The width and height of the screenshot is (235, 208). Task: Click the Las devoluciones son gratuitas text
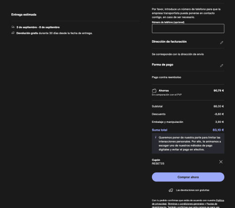[192, 190]
